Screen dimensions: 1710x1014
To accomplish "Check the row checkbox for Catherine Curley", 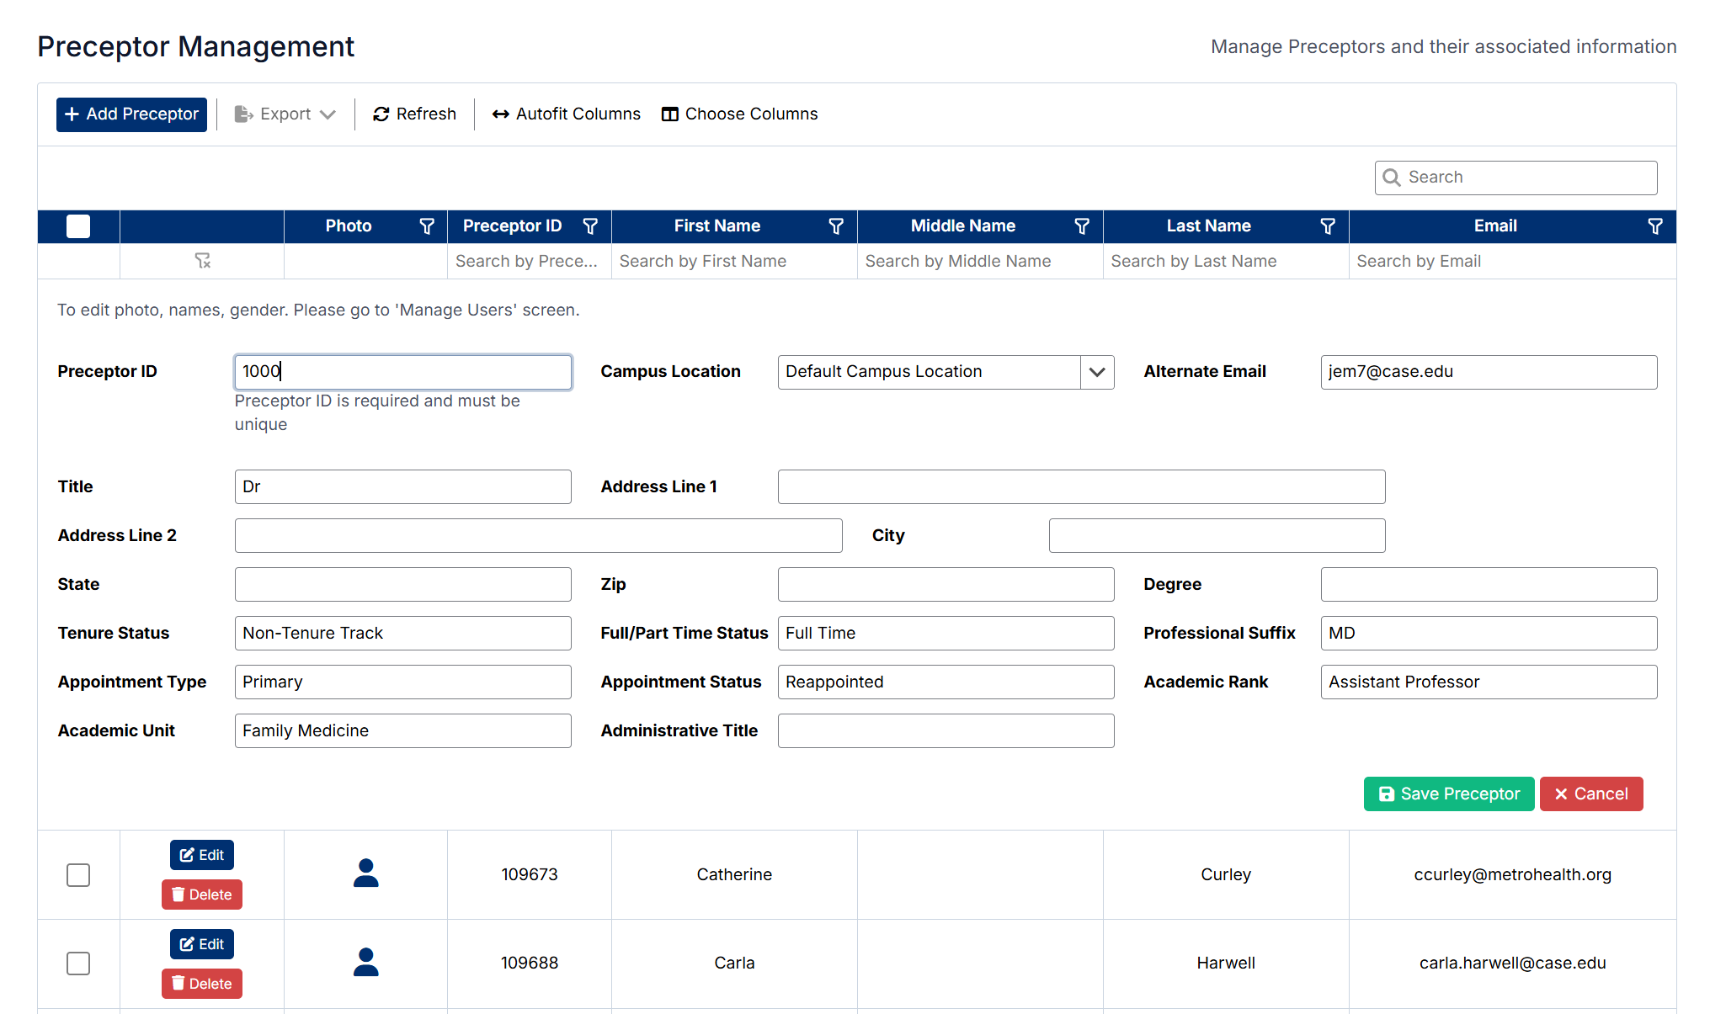I will pyautogui.click(x=78, y=875).
